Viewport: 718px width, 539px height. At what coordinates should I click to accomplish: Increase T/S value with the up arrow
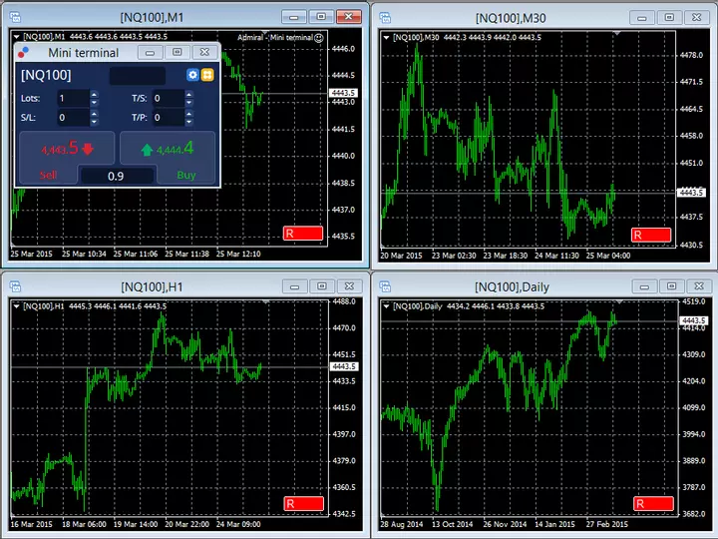tap(188, 95)
